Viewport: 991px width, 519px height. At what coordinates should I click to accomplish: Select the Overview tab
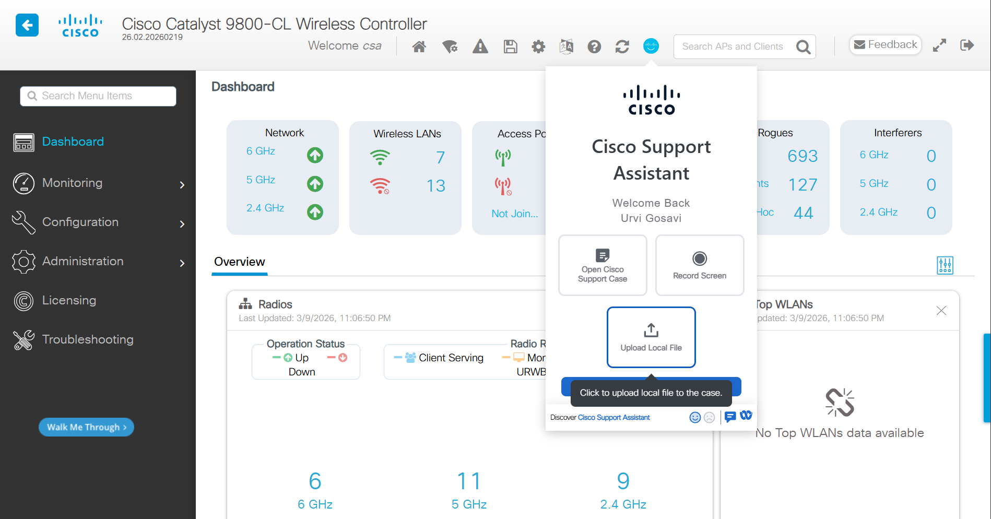coord(240,262)
